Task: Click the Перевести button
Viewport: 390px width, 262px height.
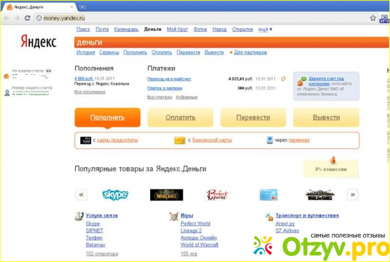Action: 253,118
